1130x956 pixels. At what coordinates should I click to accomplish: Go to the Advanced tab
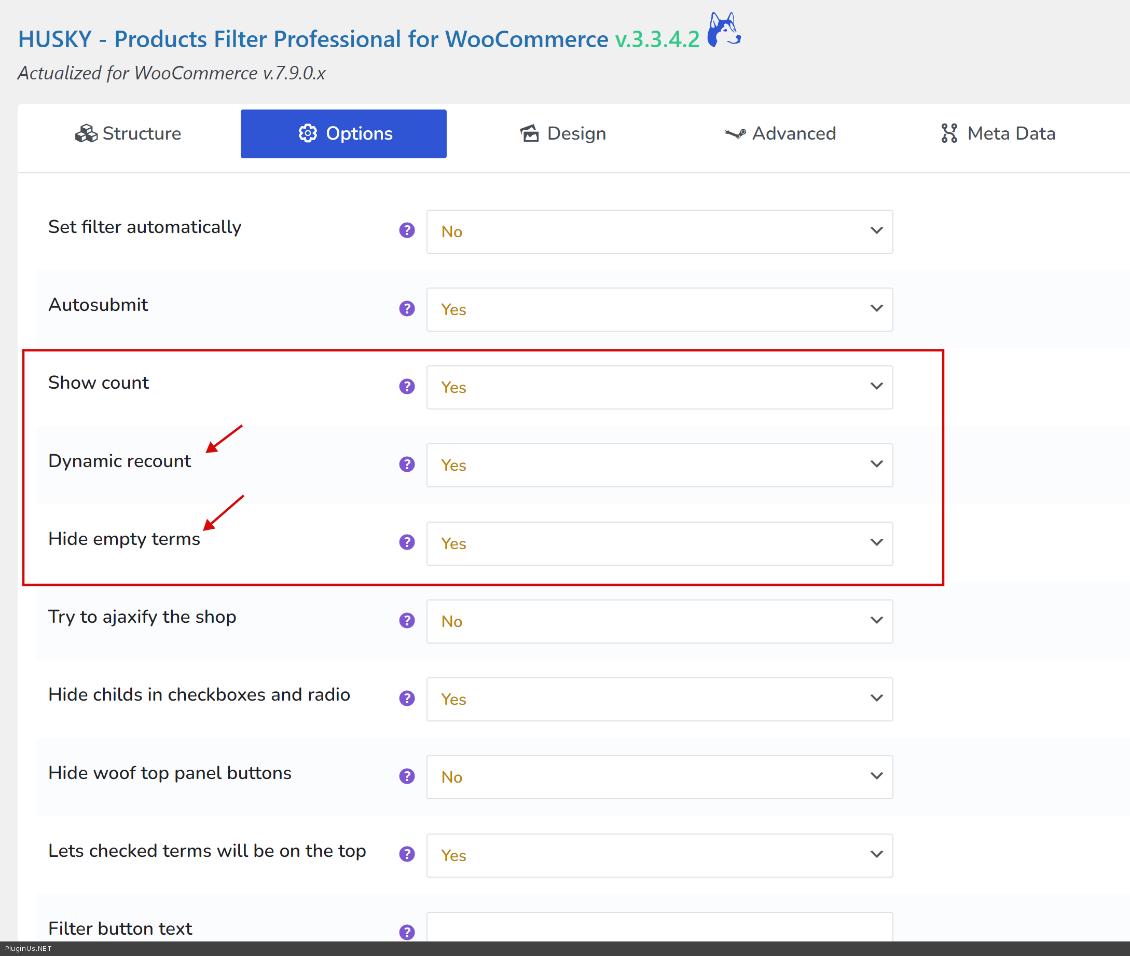point(780,134)
